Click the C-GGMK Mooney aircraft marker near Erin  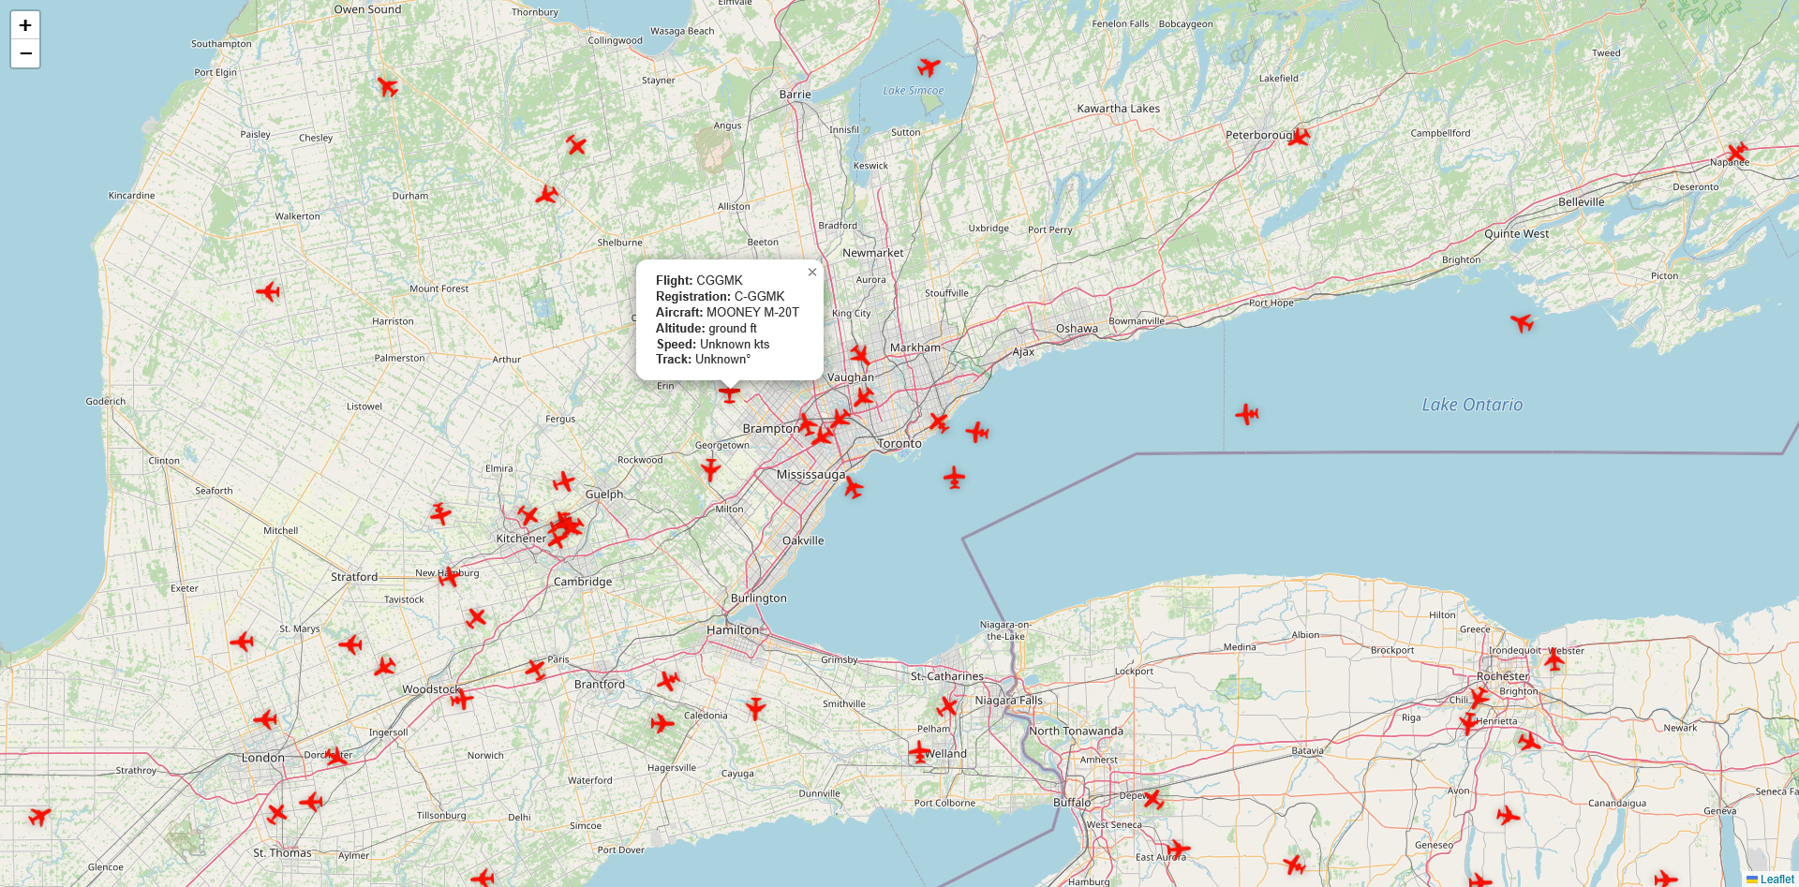[729, 392]
